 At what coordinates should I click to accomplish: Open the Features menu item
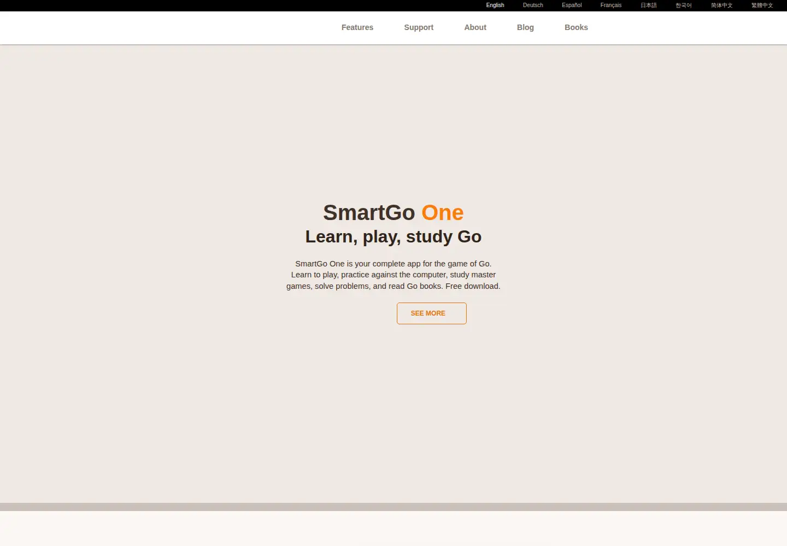point(357,27)
